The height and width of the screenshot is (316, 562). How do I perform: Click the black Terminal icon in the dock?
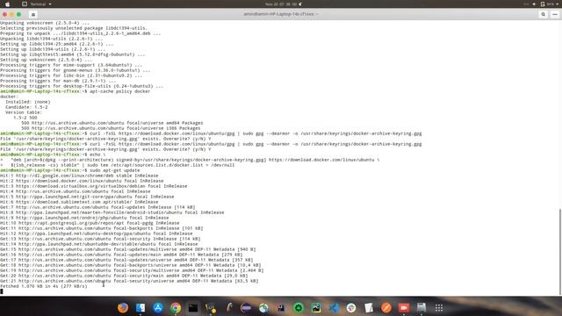(193, 308)
